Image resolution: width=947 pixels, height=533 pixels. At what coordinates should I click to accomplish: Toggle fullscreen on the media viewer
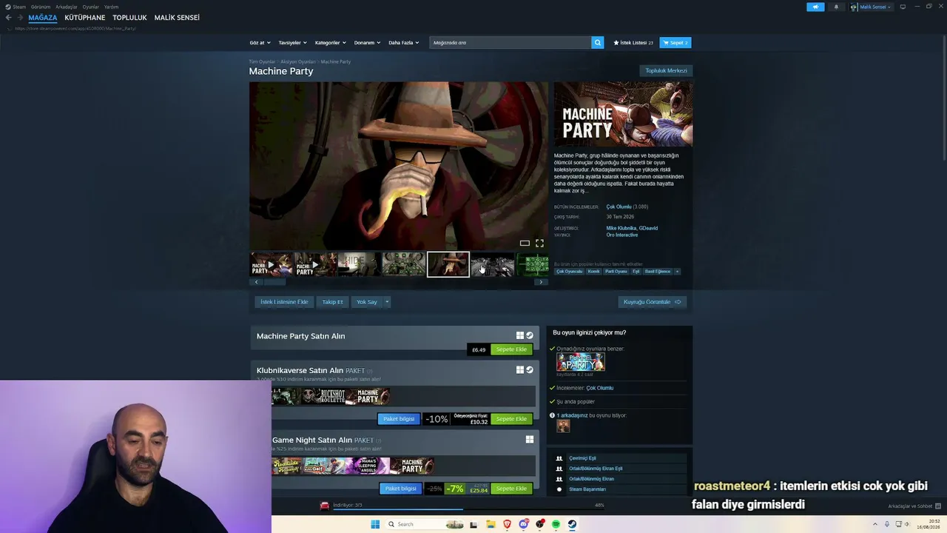tap(539, 243)
